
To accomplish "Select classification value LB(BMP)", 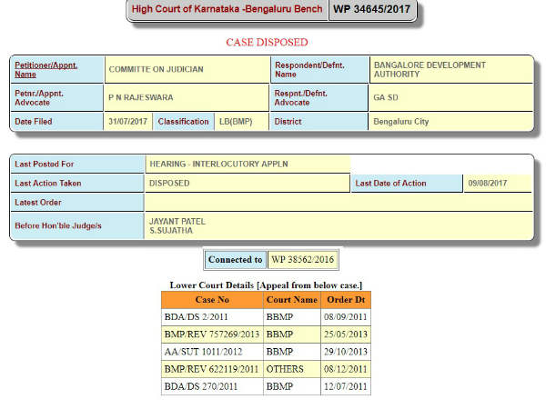I will click(236, 122).
